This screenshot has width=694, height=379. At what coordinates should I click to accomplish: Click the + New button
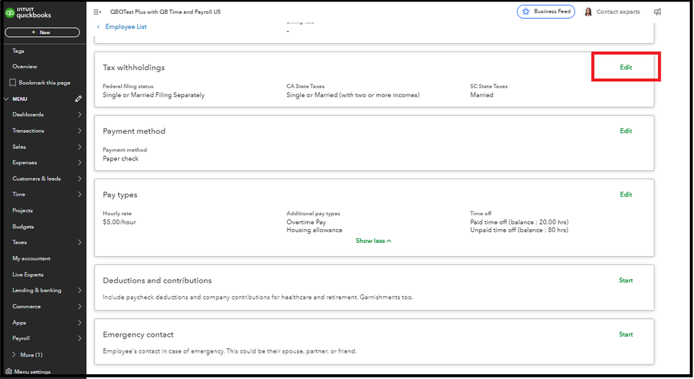[x=42, y=33]
